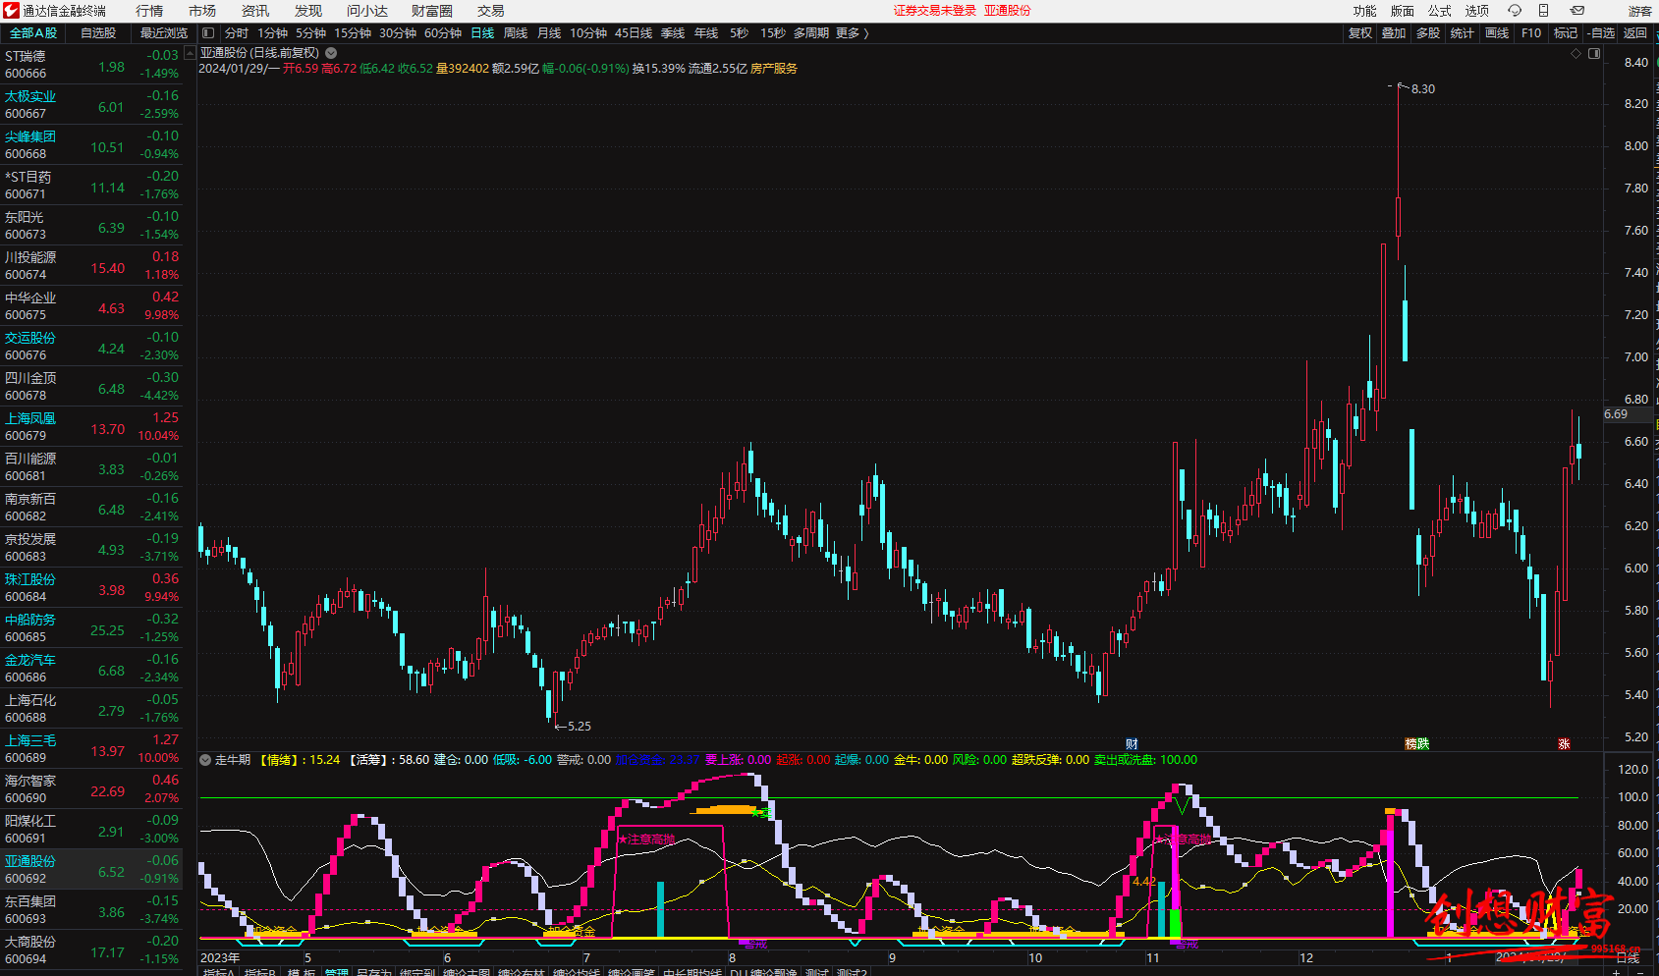This screenshot has width=1659, height=976.
Task: Click the 涨 marker on chart timeline
Action: coord(1564,744)
